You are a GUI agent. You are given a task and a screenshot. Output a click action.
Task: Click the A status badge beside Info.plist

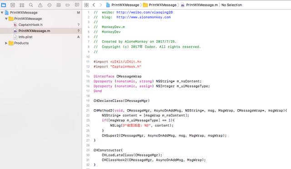click(78, 37)
